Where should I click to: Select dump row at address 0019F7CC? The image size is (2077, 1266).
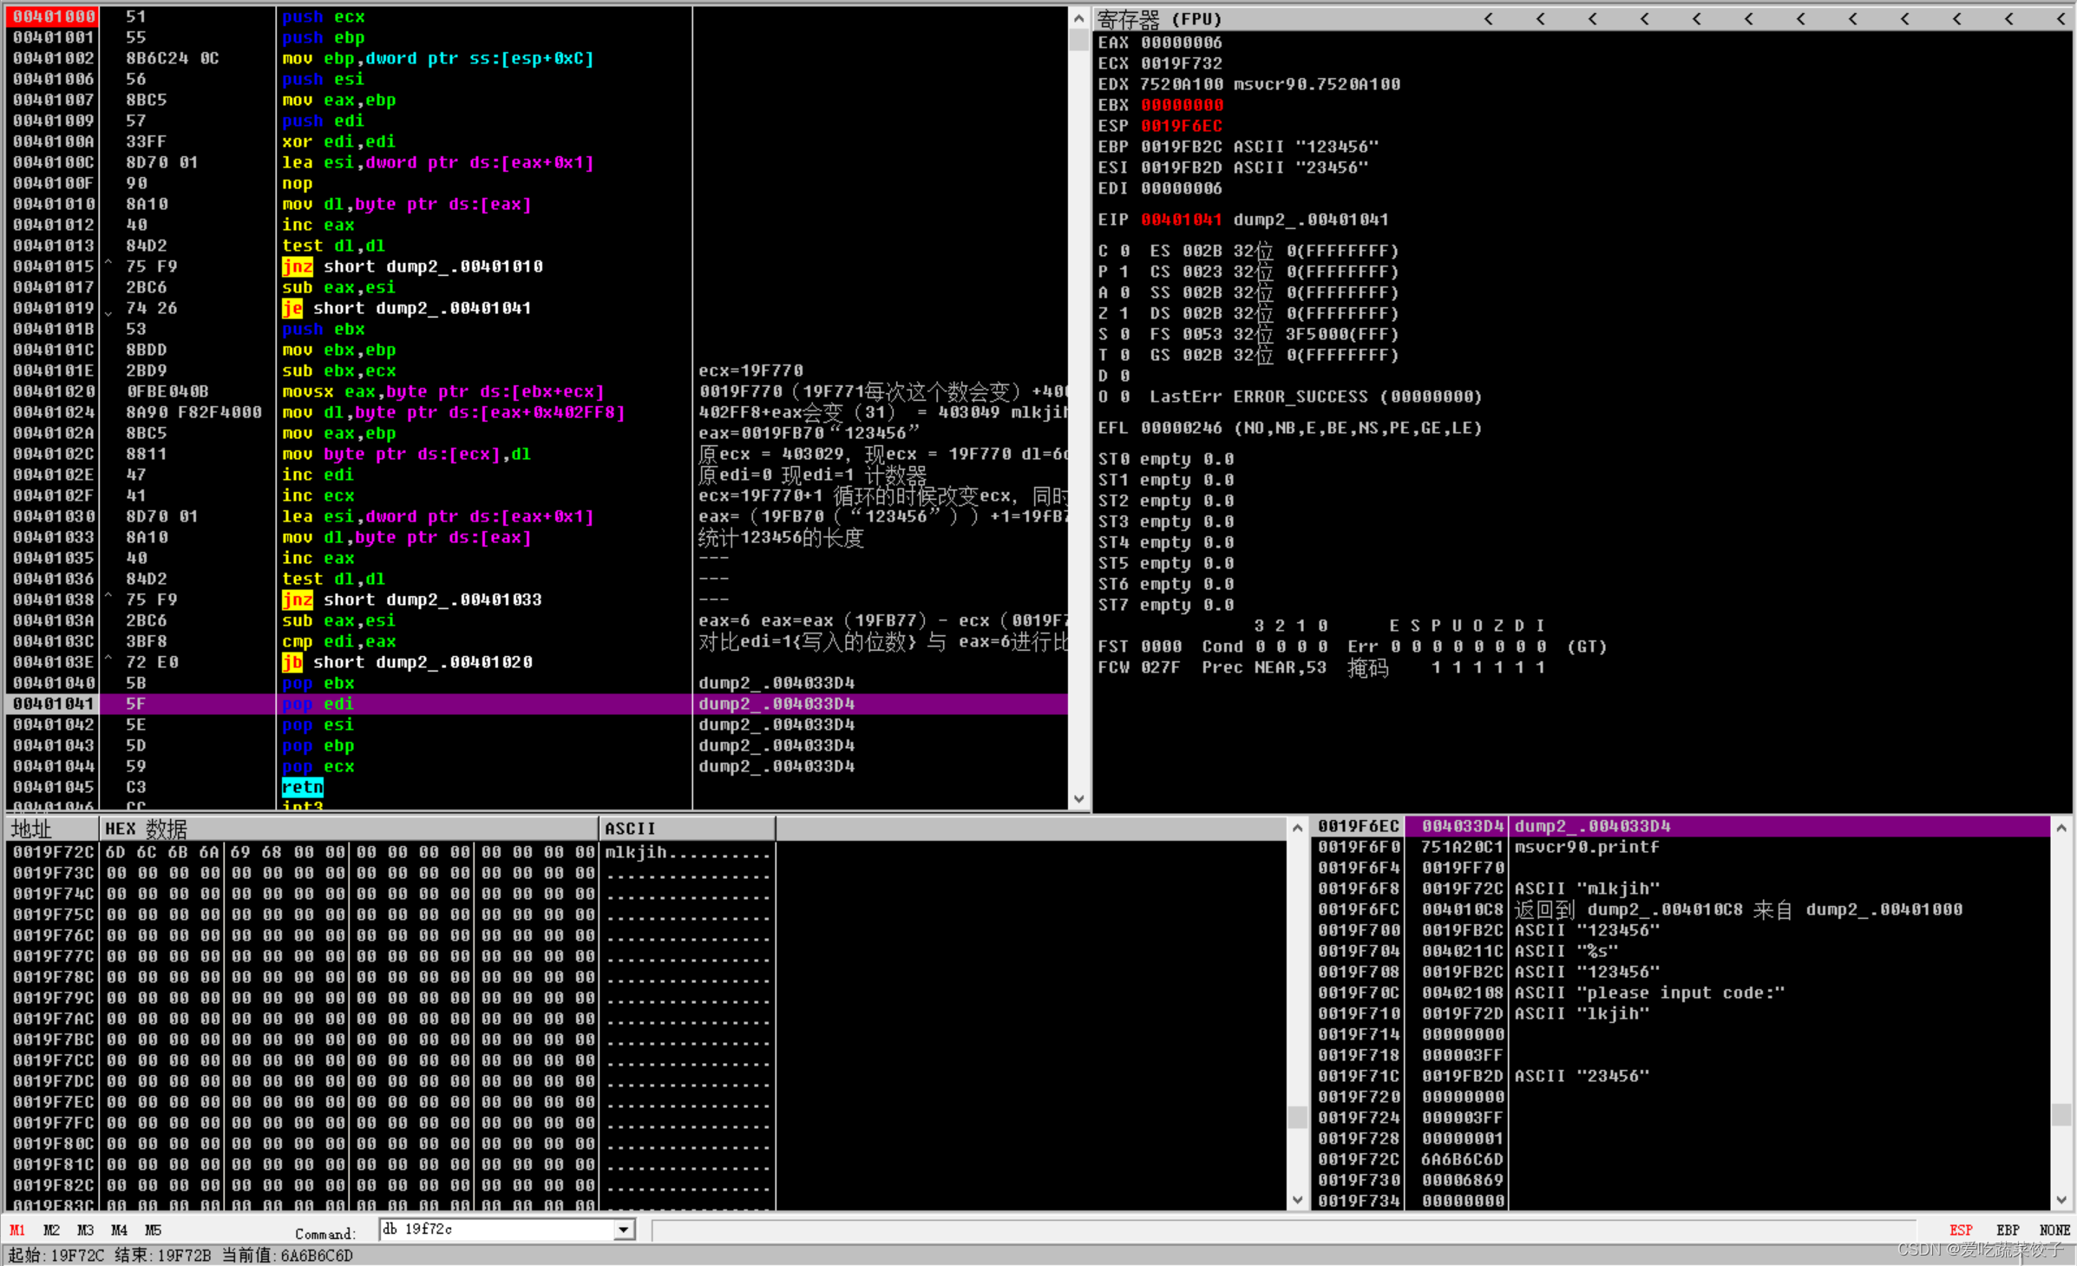coord(390,1060)
